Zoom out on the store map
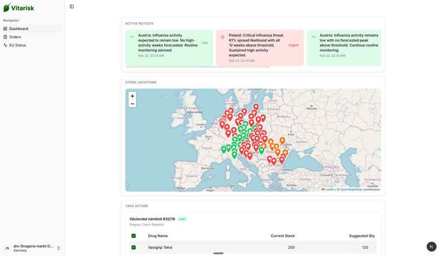 point(132,104)
